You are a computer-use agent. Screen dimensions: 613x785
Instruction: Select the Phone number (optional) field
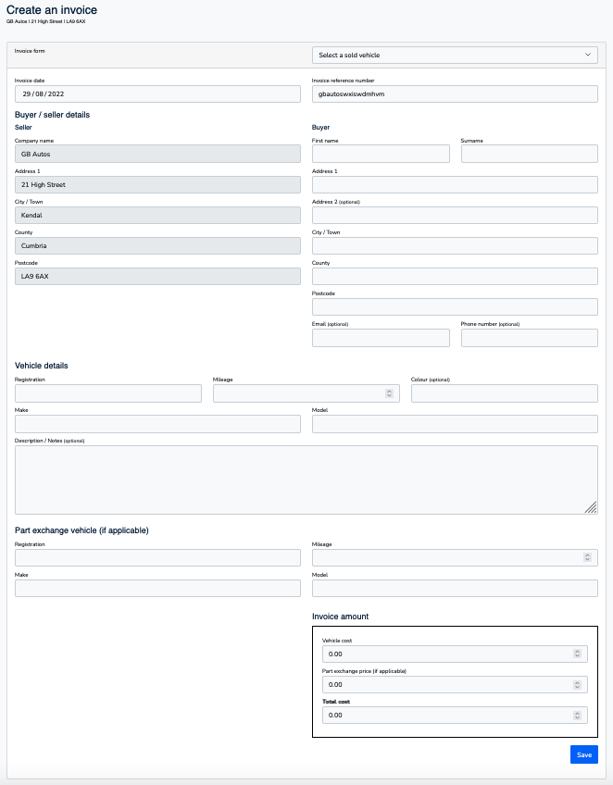click(529, 337)
